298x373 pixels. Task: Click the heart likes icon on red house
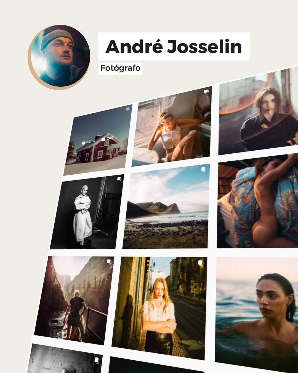(84, 143)
